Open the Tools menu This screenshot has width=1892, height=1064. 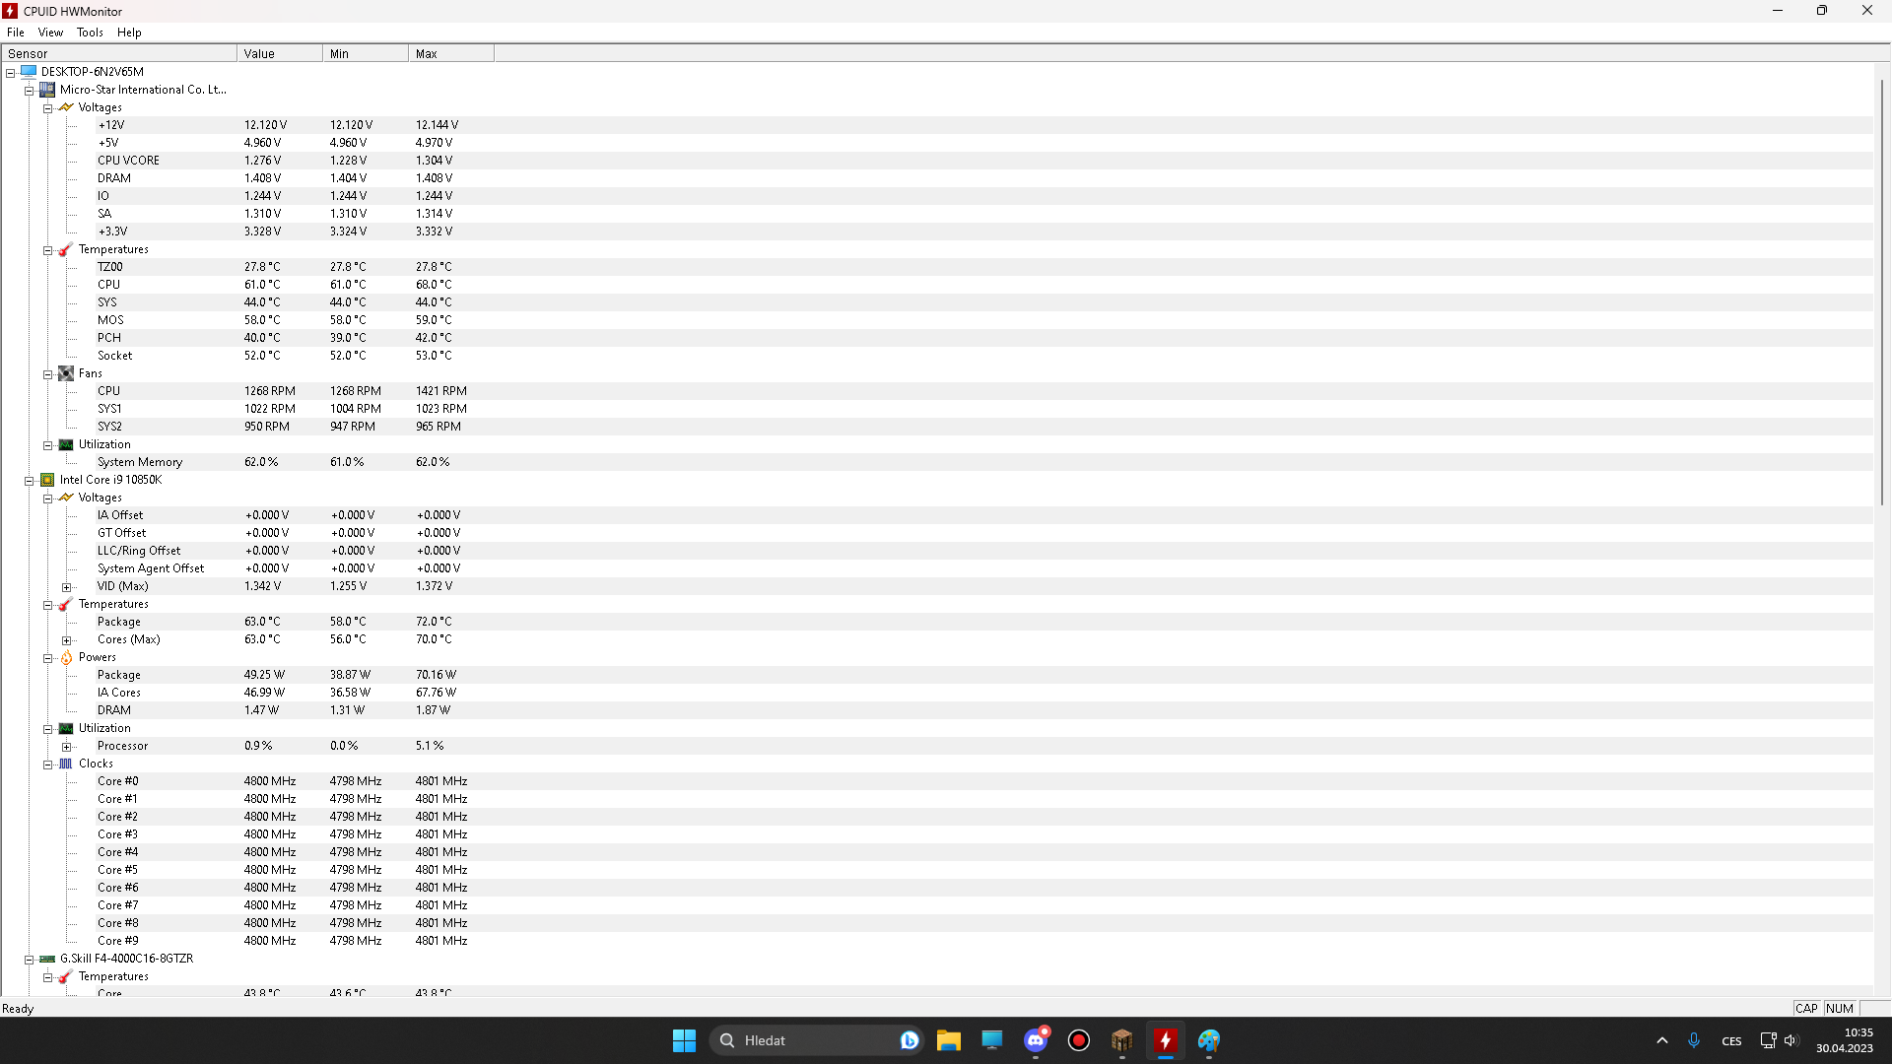point(90,33)
